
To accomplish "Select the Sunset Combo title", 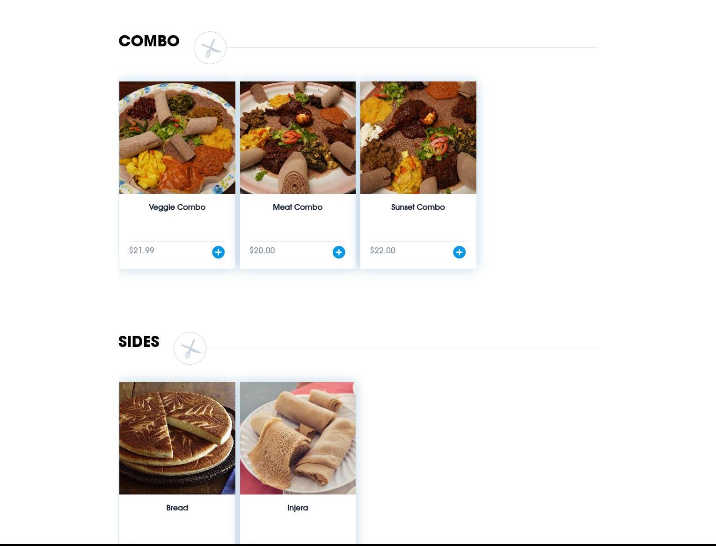I will coord(418,207).
